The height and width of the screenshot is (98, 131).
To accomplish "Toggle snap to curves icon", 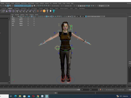I will point(40,6).
